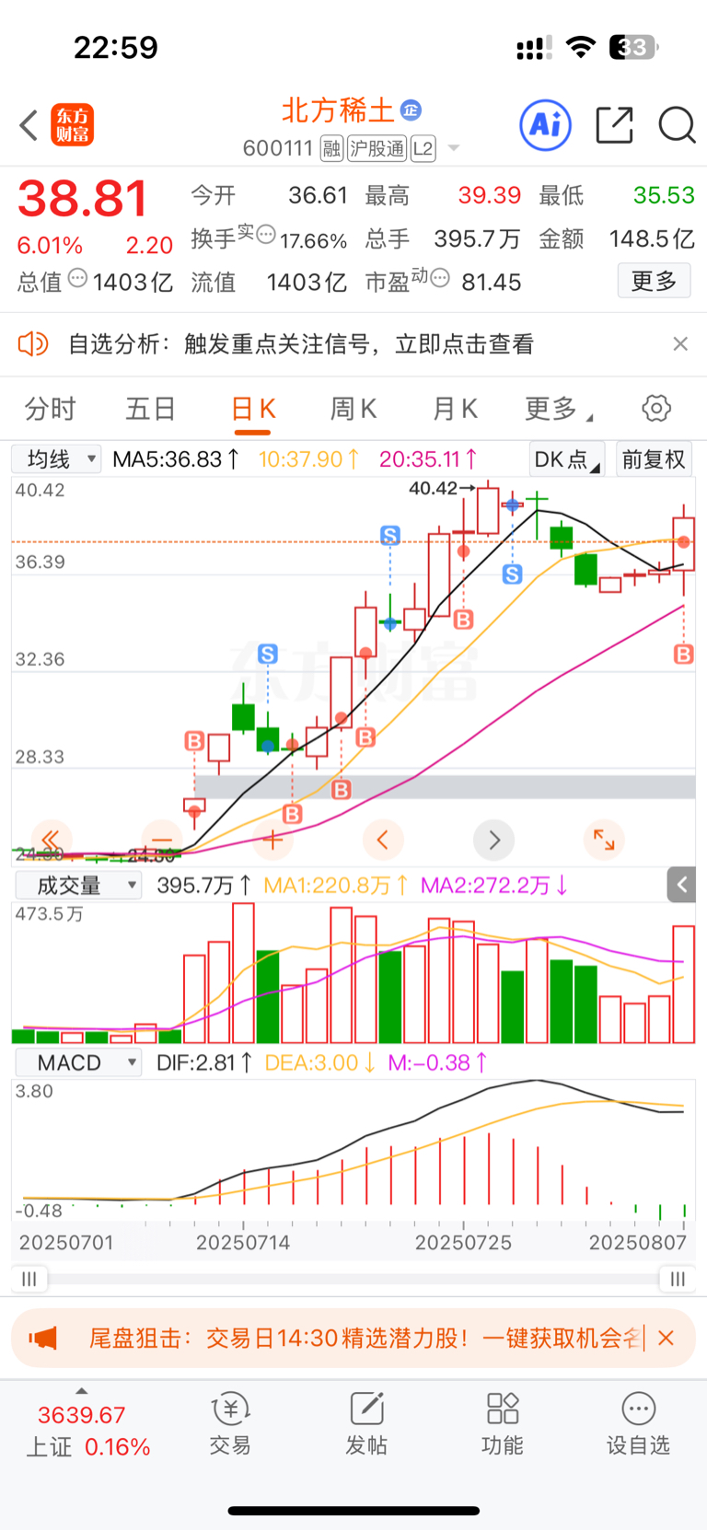Tap the 融 margin trading badge

point(331,148)
